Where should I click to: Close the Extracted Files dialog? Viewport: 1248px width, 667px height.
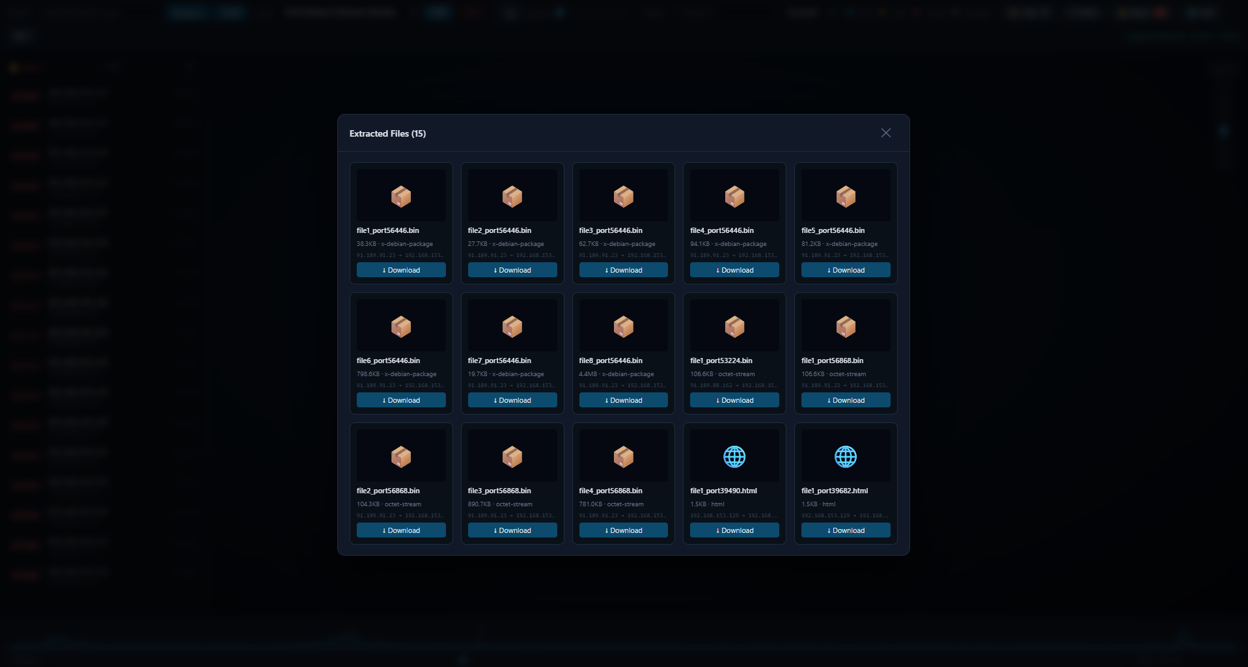[885, 133]
